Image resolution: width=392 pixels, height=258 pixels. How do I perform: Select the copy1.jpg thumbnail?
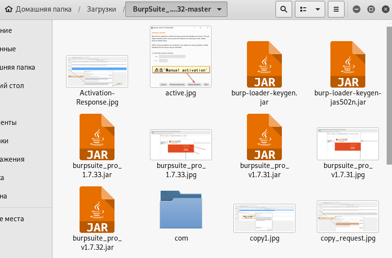(264, 218)
